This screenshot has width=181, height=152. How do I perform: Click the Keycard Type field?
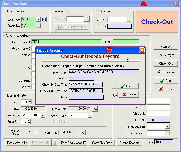click(x=104, y=72)
